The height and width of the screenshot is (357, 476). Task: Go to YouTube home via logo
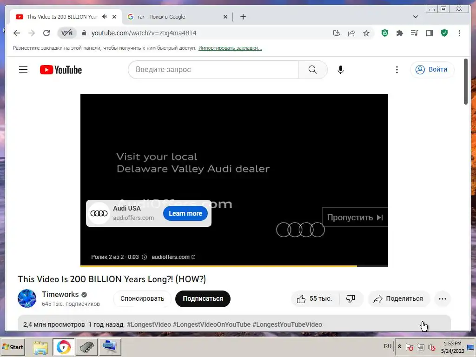coord(61,70)
